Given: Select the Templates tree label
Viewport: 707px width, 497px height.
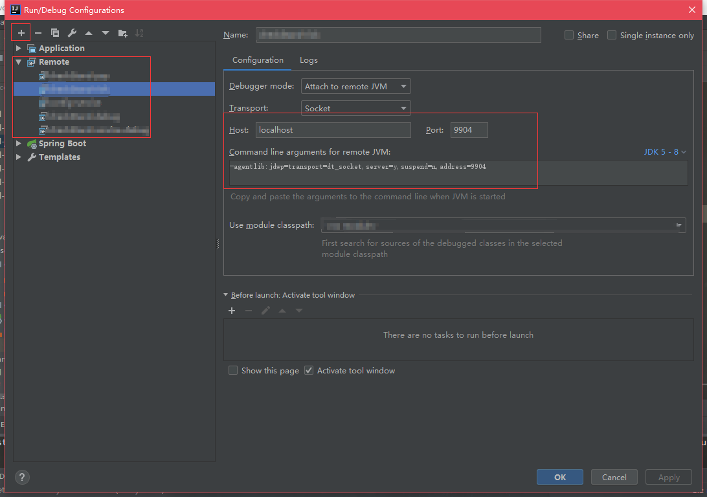Looking at the screenshot, I should pyautogui.click(x=60, y=157).
